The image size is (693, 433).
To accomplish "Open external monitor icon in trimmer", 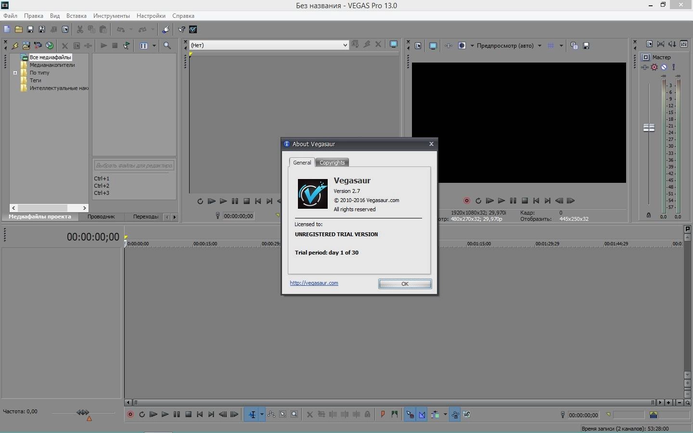I will [x=394, y=45].
